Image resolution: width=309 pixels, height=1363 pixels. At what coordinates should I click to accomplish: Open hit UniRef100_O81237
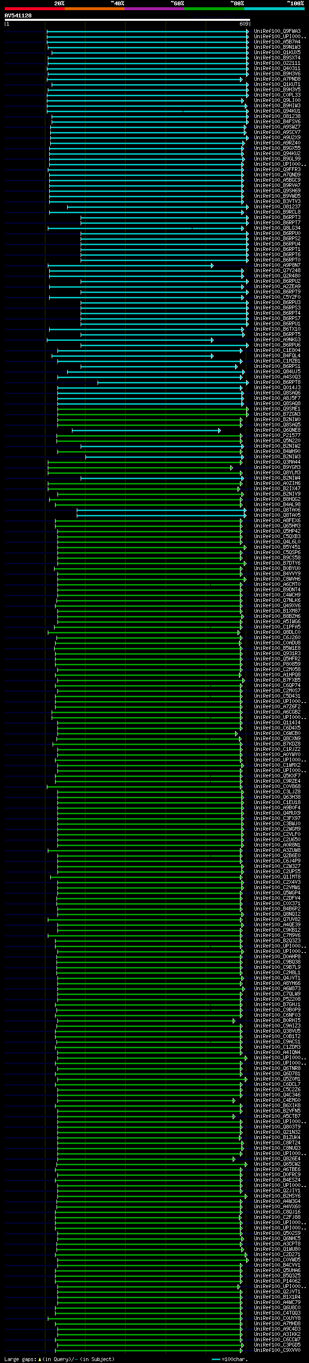tap(277, 207)
